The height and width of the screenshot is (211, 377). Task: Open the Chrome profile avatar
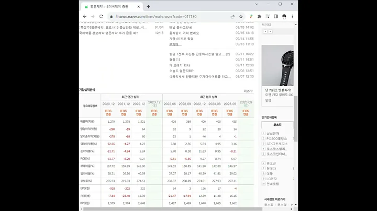(x=284, y=17)
